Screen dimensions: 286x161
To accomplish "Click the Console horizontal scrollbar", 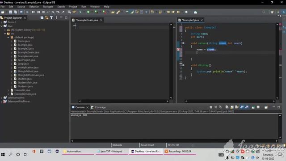I will pyautogui.click(x=174, y=141).
